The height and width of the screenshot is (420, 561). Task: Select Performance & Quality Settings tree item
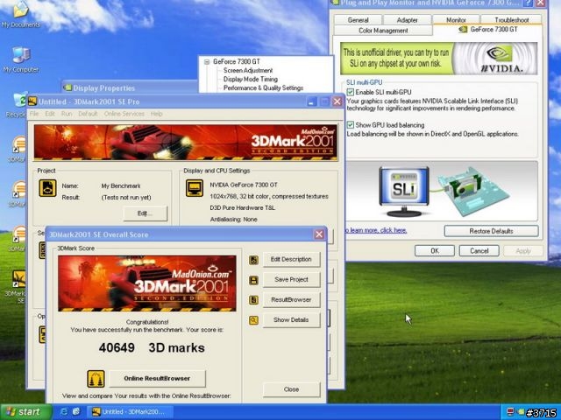click(263, 87)
